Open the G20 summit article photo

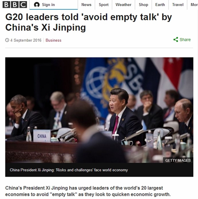point(99,110)
